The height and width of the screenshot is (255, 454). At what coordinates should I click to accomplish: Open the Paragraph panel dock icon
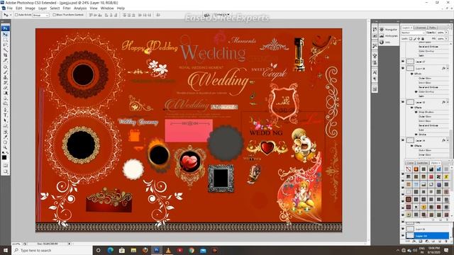pos(375,79)
